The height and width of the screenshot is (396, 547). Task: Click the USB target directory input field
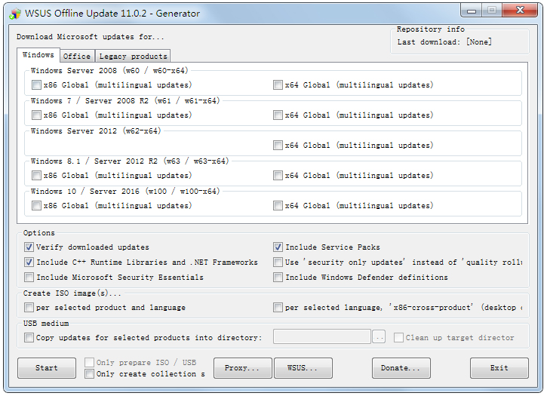[321, 337]
